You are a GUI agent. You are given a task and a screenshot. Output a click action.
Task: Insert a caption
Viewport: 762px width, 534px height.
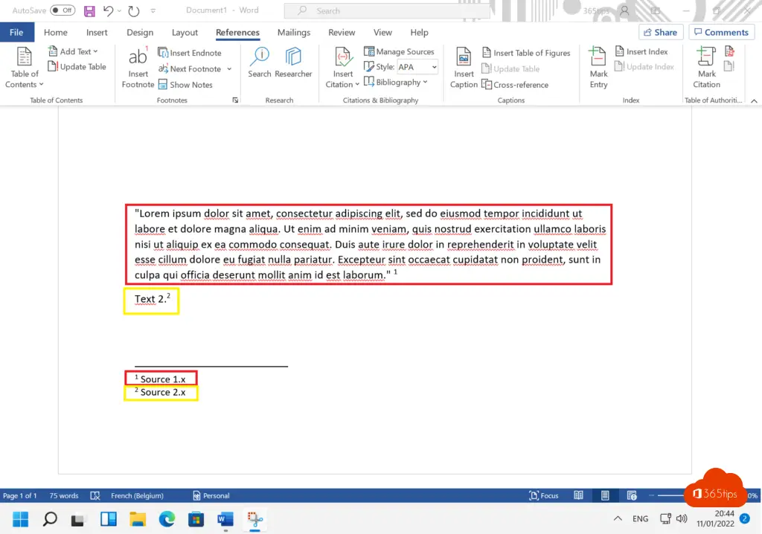pyautogui.click(x=463, y=66)
